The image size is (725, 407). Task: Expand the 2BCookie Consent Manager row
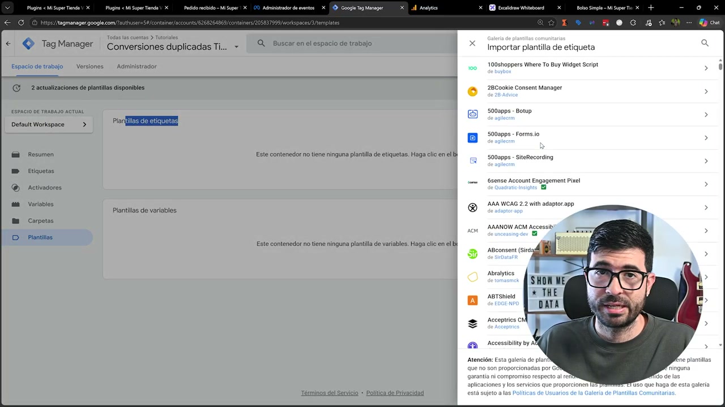(x=706, y=91)
